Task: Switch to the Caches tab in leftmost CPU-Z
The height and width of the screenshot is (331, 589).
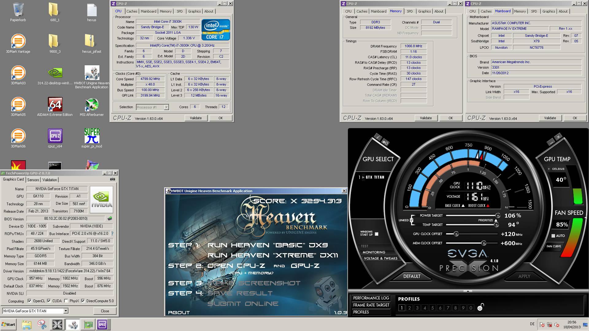Action: click(x=132, y=11)
